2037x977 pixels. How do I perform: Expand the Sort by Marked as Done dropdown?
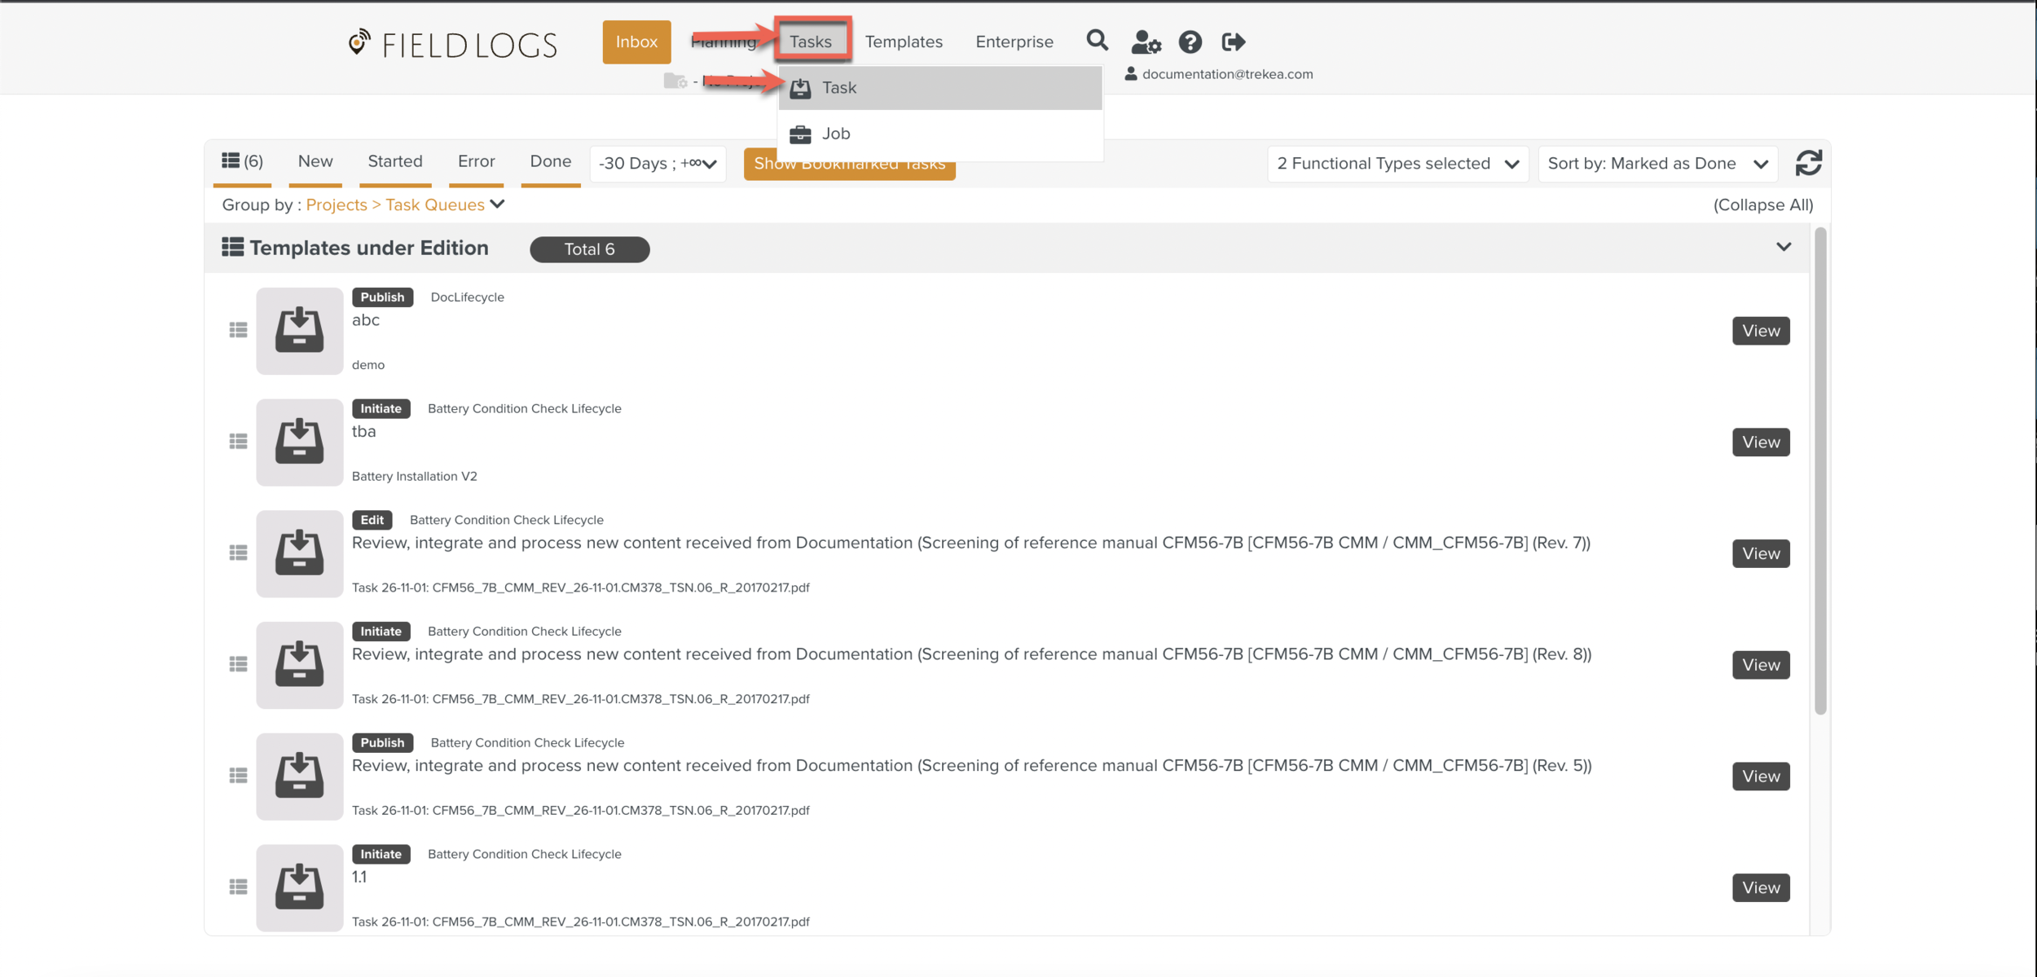pos(1656,164)
